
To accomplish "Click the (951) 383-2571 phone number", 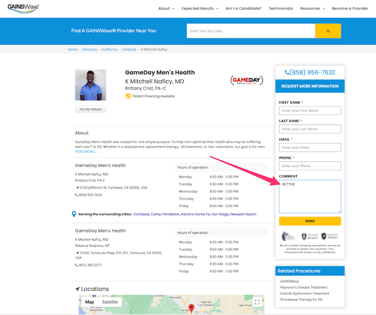I will pos(90,265).
